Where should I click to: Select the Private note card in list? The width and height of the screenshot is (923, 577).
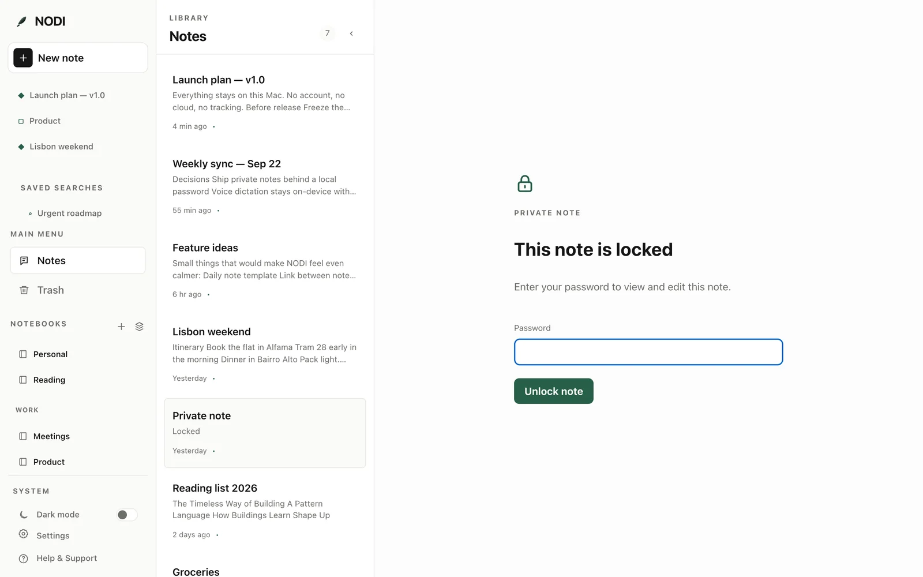[265, 433]
